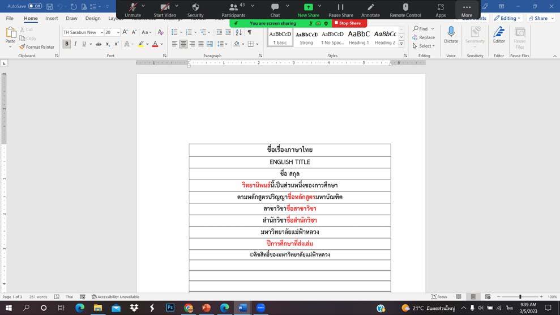Open font size dropdown
The image size is (560, 315).
tap(118, 32)
